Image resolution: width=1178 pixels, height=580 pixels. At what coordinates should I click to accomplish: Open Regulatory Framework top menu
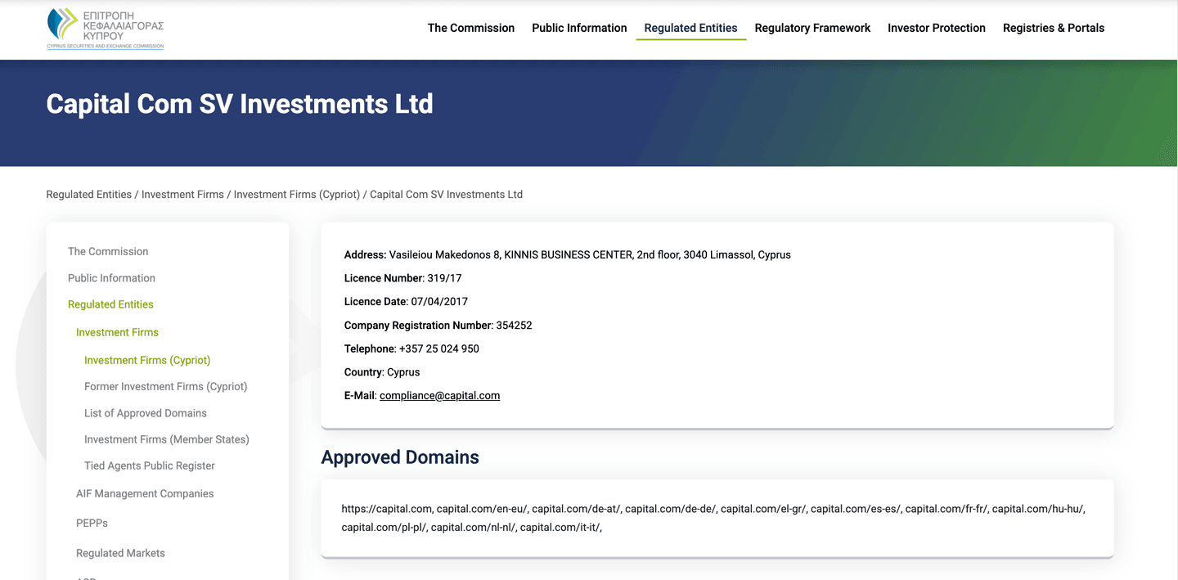pos(812,28)
